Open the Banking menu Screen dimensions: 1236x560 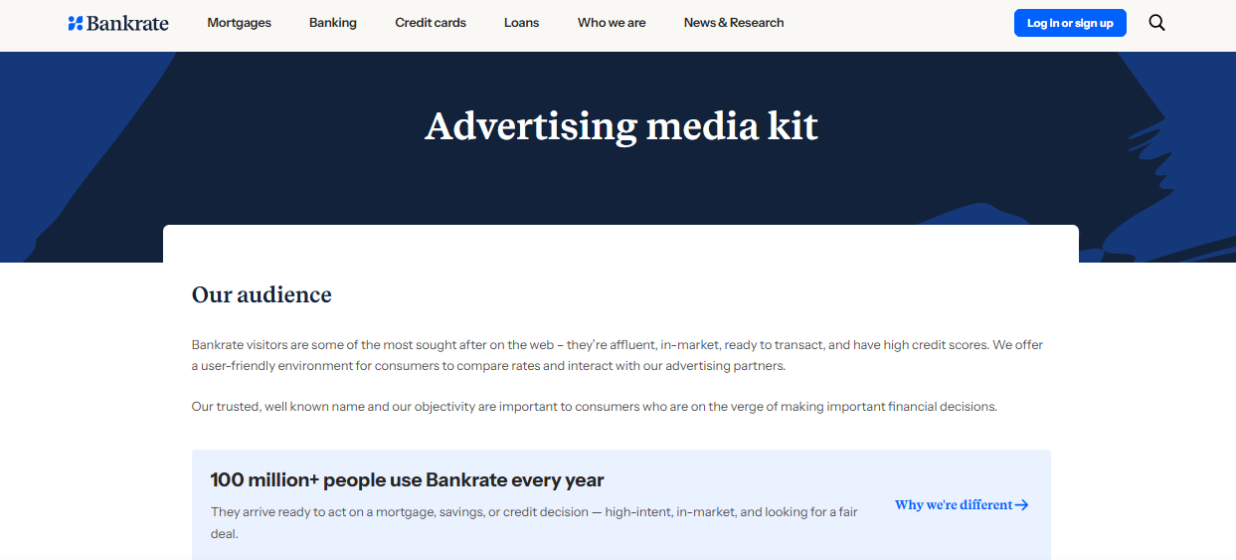tap(333, 23)
